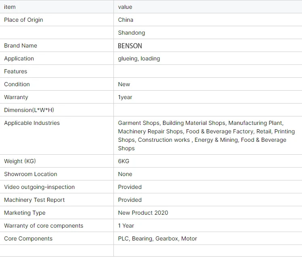The image size is (302, 257).
Task: Click 'Provided' beside Machinery Test Report
Action: 130,200
